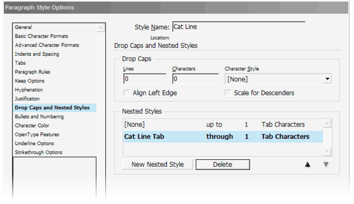354x204 pixels.
Task: Open OpenType Features category
Action: point(37,135)
